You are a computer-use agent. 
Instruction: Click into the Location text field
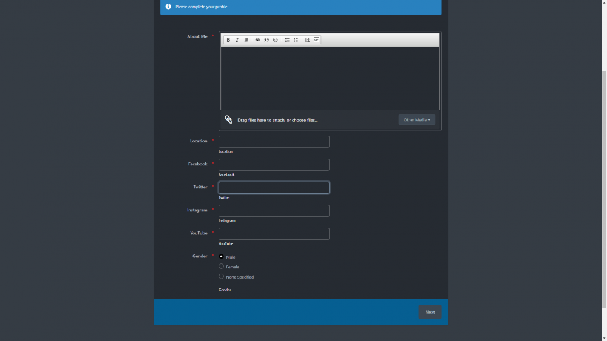click(x=274, y=142)
